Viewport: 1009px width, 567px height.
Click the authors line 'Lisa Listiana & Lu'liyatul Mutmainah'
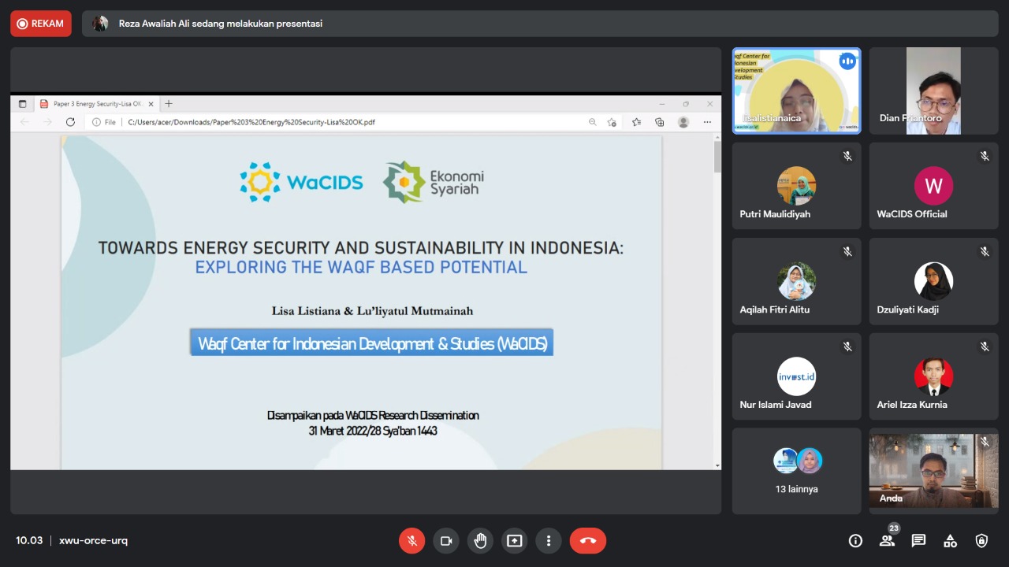click(x=372, y=311)
